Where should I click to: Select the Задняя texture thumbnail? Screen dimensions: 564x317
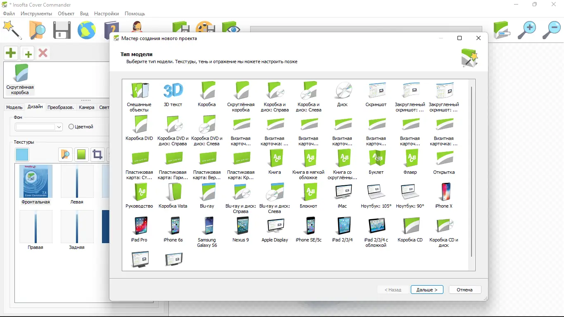(x=77, y=230)
